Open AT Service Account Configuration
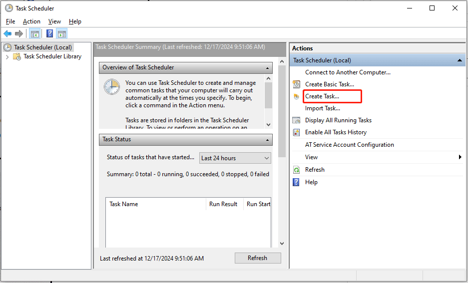The height and width of the screenshot is (283, 468). click(350, 145)
